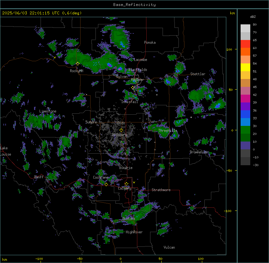Click the Okotoks label
This screenshot has height=263, width=269.
pos(129,219)
